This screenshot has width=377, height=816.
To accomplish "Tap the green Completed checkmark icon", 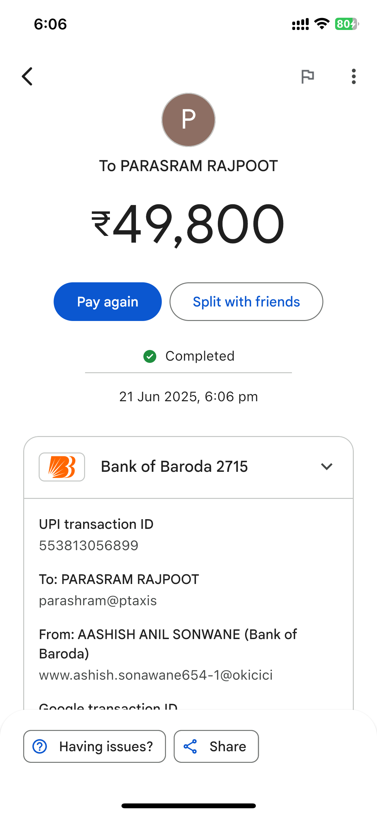I will pyautogui.click(x=150, y=356).
